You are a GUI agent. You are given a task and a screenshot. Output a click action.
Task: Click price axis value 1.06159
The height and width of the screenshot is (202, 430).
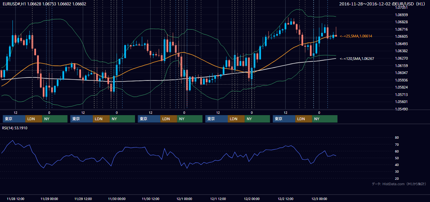click(401, 66)
